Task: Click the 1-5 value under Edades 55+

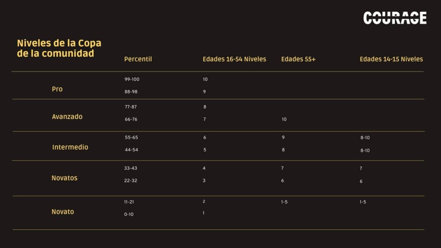Action: (x=284, y=202)
